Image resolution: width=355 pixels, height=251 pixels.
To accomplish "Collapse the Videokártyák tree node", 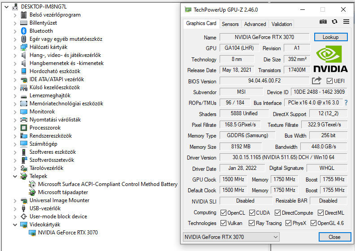I will coord(15,225).
